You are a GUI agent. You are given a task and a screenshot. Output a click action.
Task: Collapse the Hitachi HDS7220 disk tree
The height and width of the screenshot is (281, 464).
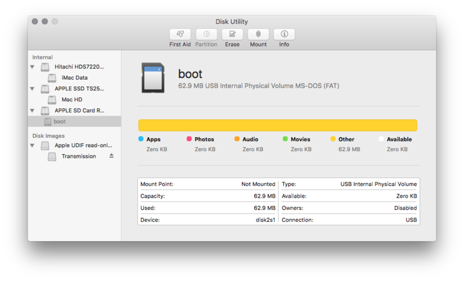tap(32, 67)
